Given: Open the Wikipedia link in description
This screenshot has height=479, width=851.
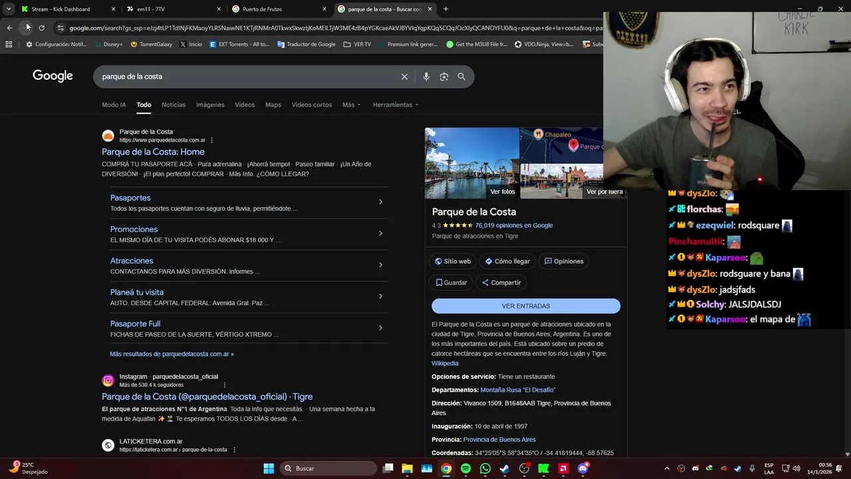Looking at the screenshot, I should [445, 363].
